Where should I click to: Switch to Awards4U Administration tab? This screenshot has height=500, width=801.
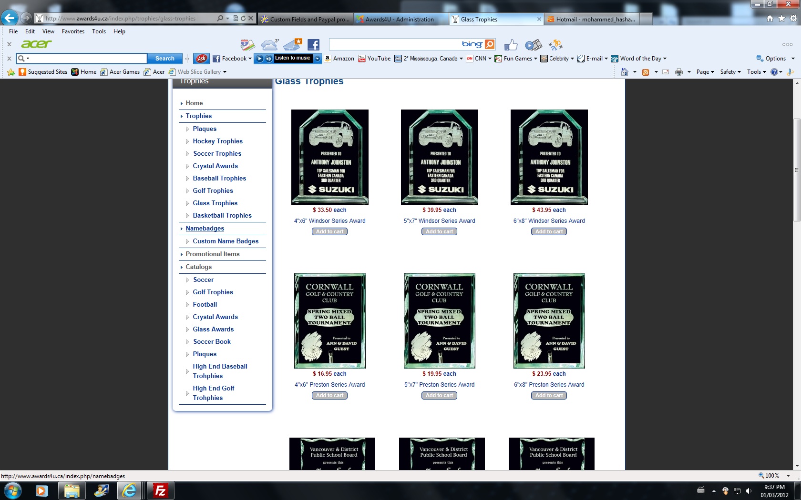tap(400, 19)
